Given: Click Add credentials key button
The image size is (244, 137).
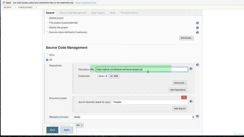Looking at the screenshot, I should click(x=114, y=76).
